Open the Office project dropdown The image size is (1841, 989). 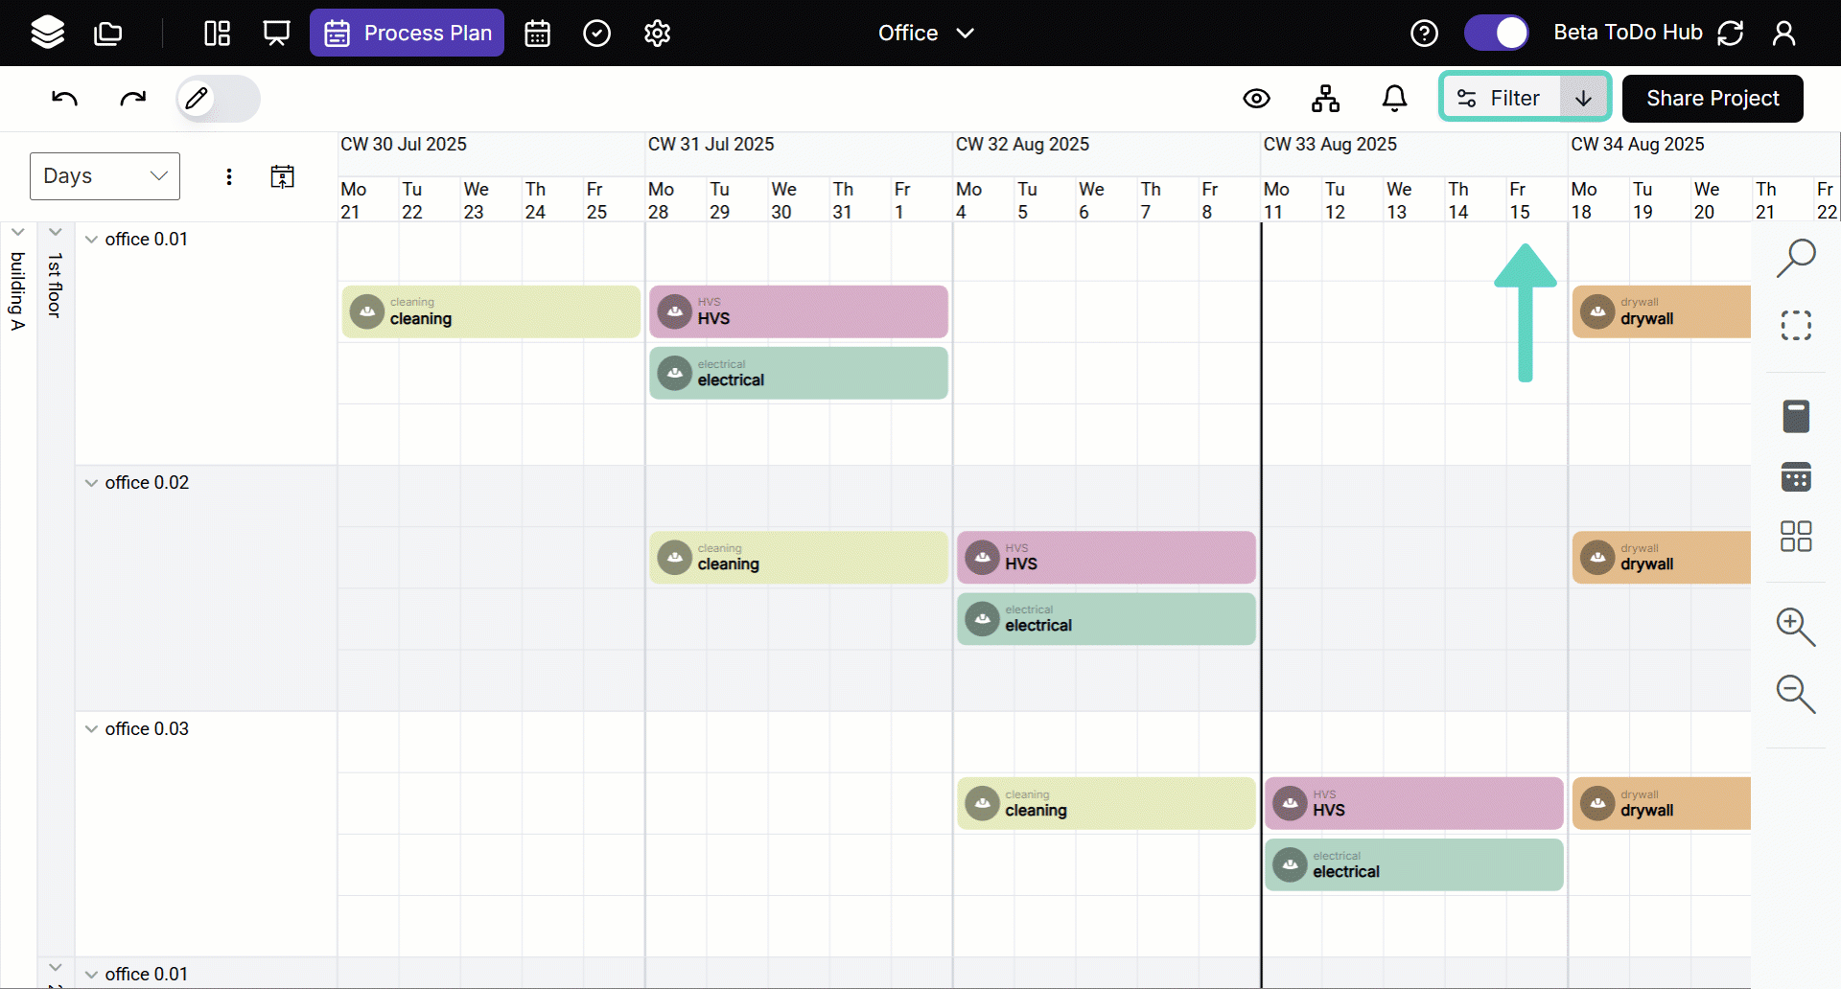point(925,34)
